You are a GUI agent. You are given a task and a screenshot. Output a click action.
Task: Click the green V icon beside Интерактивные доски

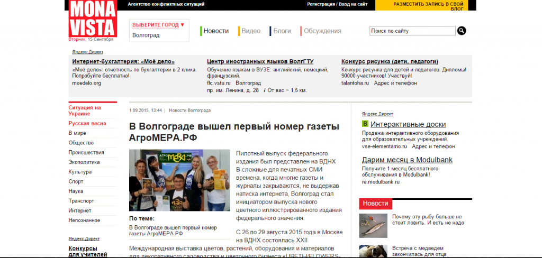365,124
